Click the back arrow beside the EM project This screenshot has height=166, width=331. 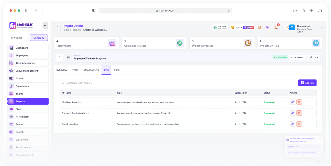pyautogui.click(x=59, y=57)
